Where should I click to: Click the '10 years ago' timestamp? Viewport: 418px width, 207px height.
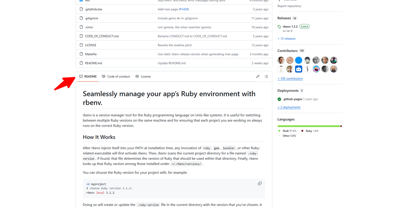coord(260,27)
